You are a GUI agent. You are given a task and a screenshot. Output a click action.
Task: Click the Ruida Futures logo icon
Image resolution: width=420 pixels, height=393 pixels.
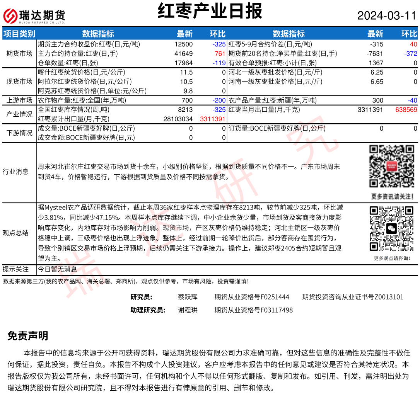pos(10,16)
